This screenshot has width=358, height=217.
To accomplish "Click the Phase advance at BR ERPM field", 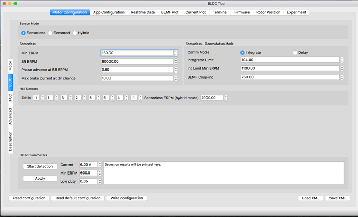I will tap(136, 70).
